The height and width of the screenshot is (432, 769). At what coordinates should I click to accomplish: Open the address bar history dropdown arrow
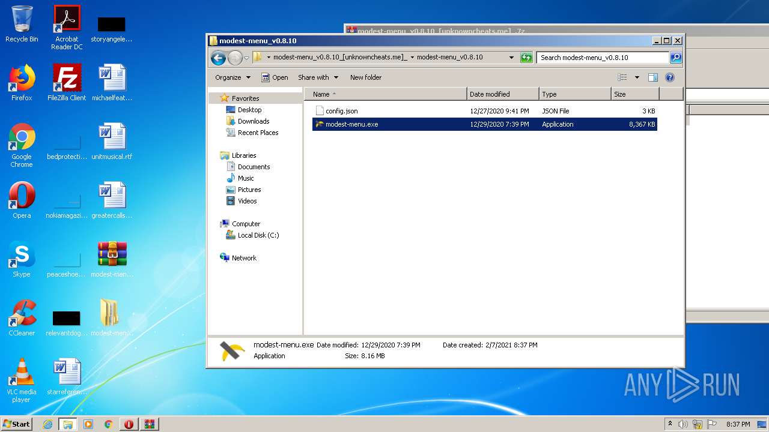tap(511, 58)
